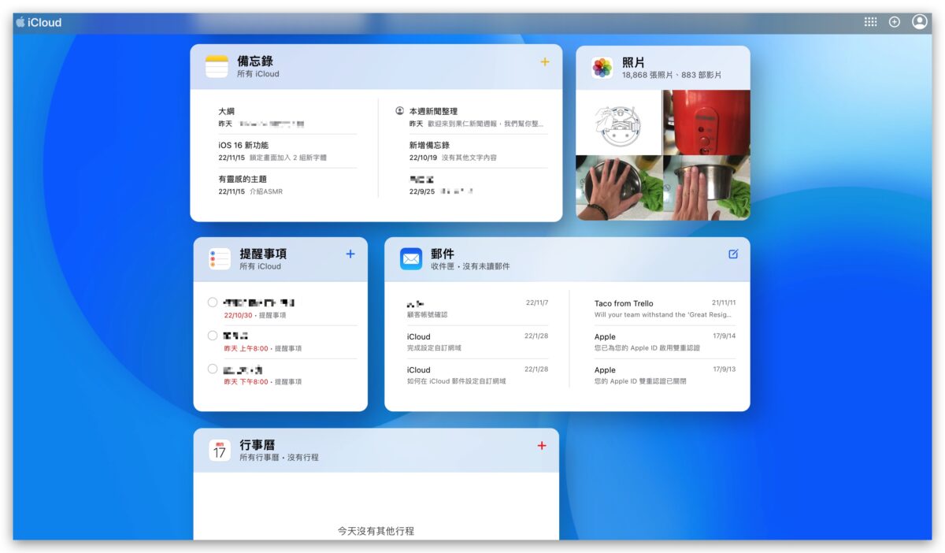Open the 備忘錄 widget title
The height and width of the screenshot is (553, 945).
click(255, 61)
